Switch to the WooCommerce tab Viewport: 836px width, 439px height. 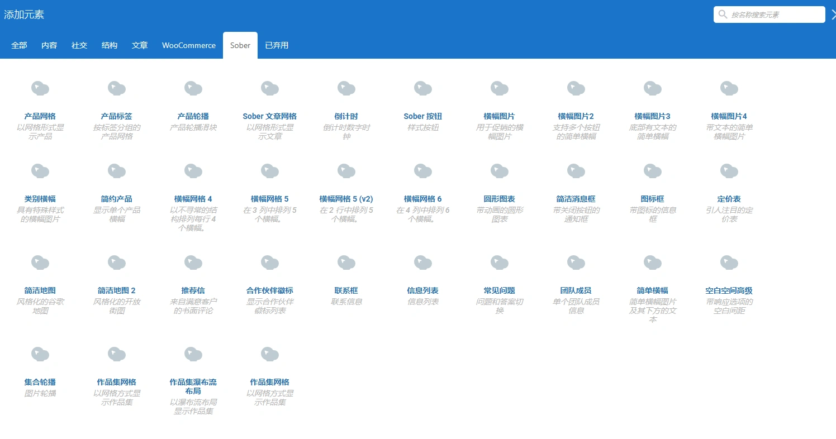click(188, 45)
